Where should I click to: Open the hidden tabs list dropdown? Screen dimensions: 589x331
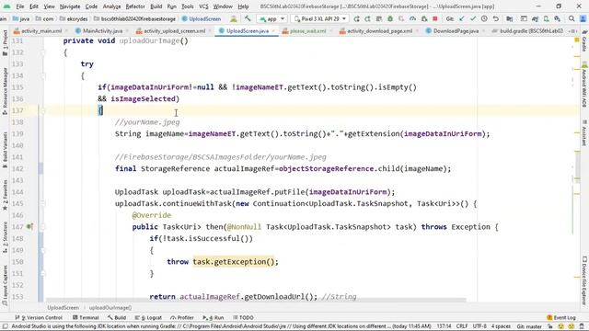pos(572,30)
